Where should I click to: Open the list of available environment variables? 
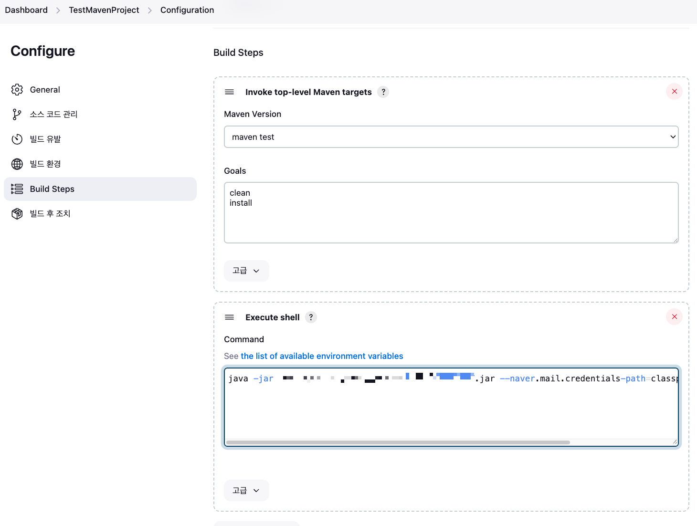322,356
